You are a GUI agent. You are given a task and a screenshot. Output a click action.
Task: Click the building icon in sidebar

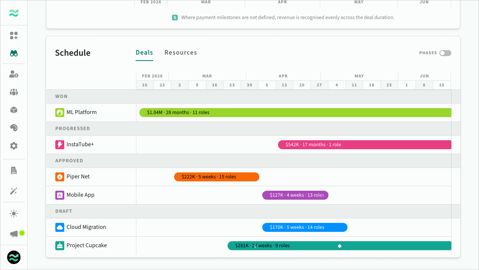coord(14,171)
